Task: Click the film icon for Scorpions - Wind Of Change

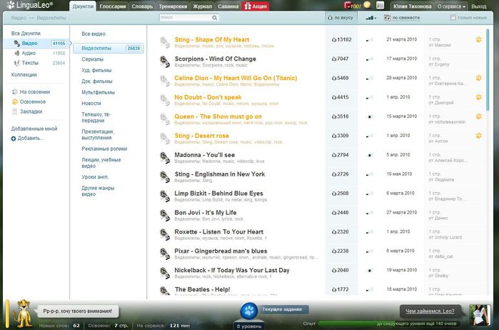Action: point(164,61)
